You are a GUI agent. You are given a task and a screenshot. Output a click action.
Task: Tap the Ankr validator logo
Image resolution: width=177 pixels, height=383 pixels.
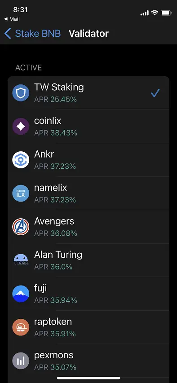[21, 160]
